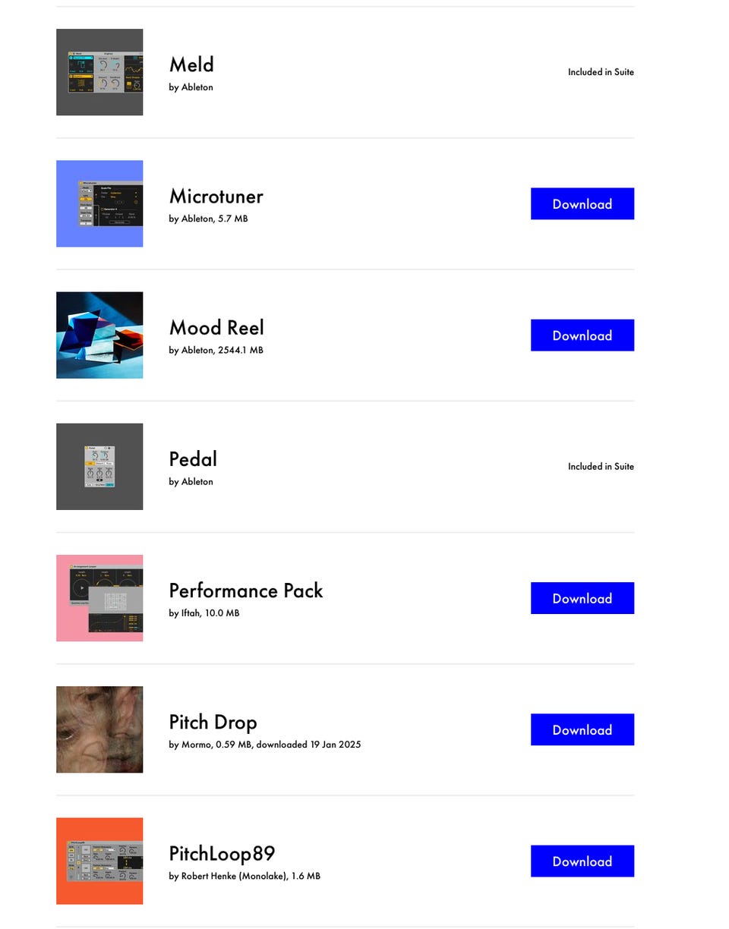Open the Meld pack title

191,65
